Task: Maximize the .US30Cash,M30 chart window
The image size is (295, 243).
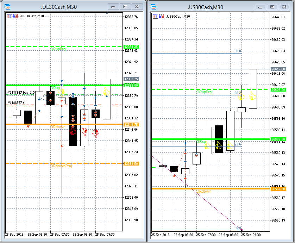Action: (272, 7)
